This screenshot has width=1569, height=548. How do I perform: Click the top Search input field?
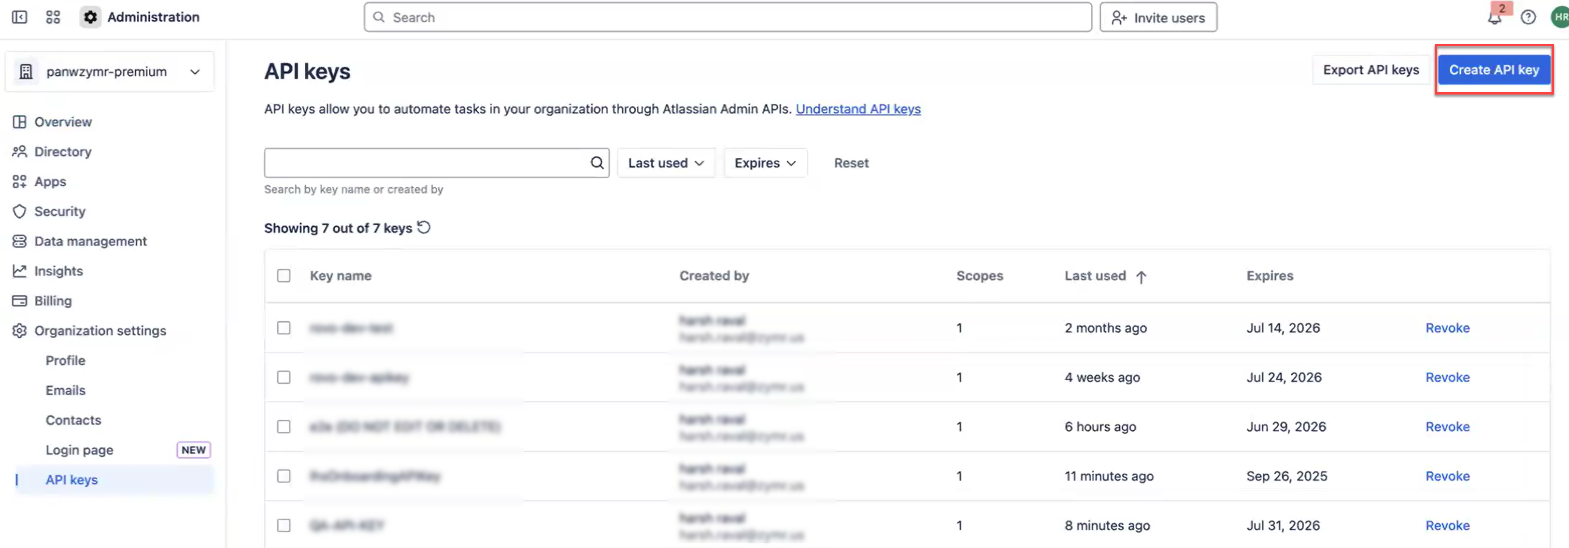[727, 18]
